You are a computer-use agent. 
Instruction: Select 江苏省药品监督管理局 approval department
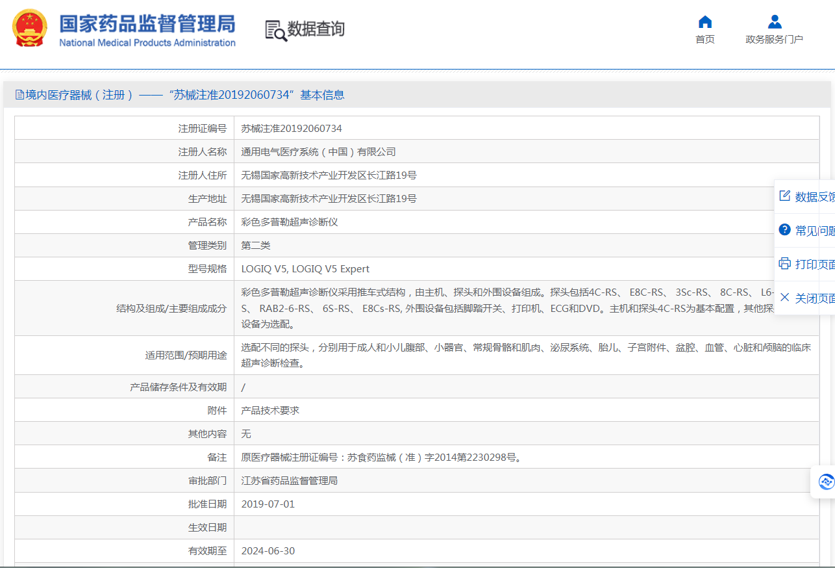(x=290, y=481)
